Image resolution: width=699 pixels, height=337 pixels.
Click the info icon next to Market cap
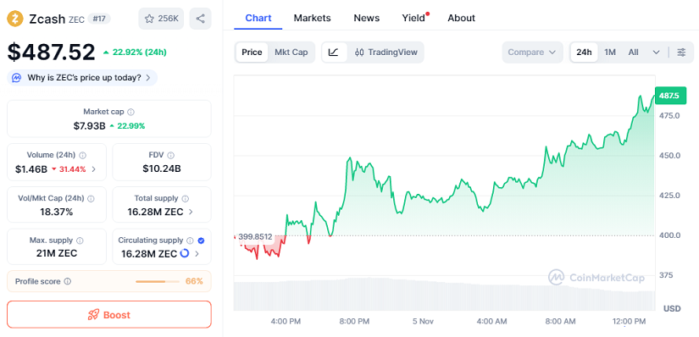coord(131,112)
